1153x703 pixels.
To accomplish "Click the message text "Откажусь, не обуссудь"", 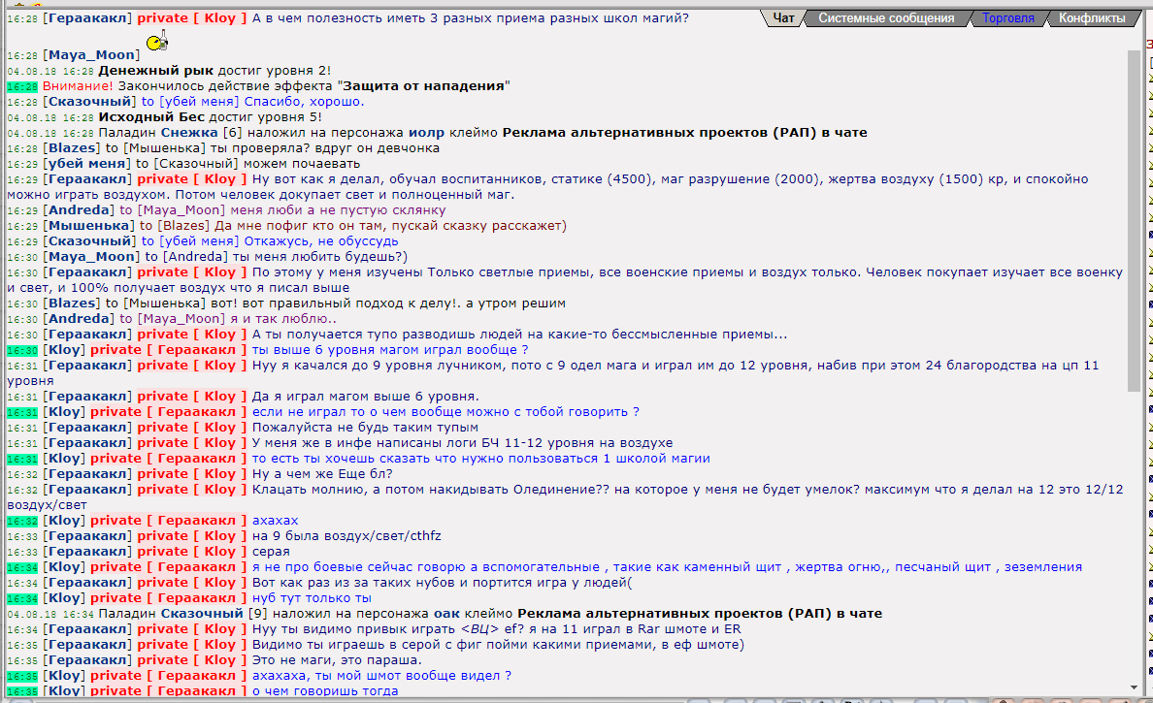I will click(321, 240).
